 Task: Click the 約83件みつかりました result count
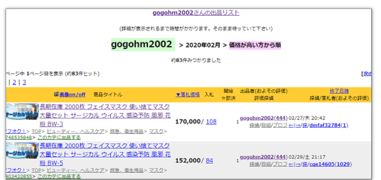point(196,60)
